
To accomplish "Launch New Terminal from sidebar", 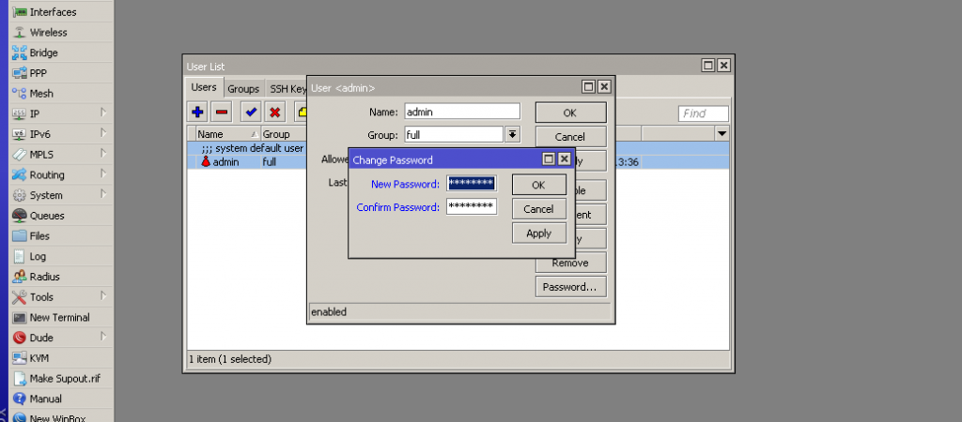I will click(x=59, y=318).
